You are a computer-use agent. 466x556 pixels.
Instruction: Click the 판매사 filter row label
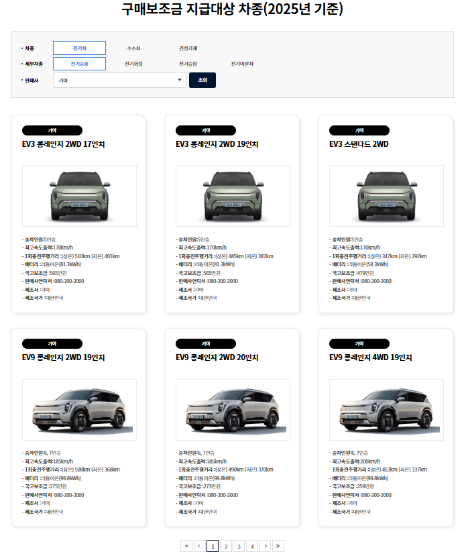click(x=32, y=80)
